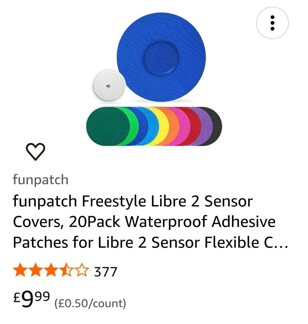This screenshot has width=308, height=324.
Task: Click the £9.99 price
Action: 31,299
